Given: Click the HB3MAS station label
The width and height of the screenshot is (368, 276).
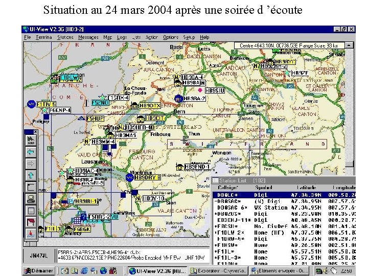Looking at the screenshot, I should tap(126, 135).
